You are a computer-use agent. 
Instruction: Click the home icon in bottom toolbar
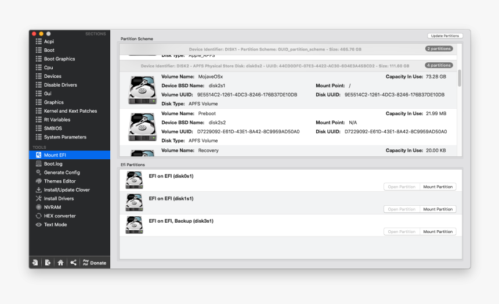point(60,263)
